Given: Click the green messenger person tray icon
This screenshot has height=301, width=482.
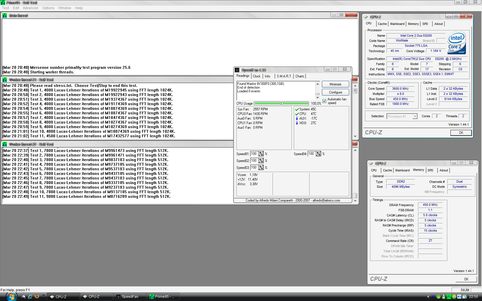Looking at the screenshot, I should (x=444, y=297).
